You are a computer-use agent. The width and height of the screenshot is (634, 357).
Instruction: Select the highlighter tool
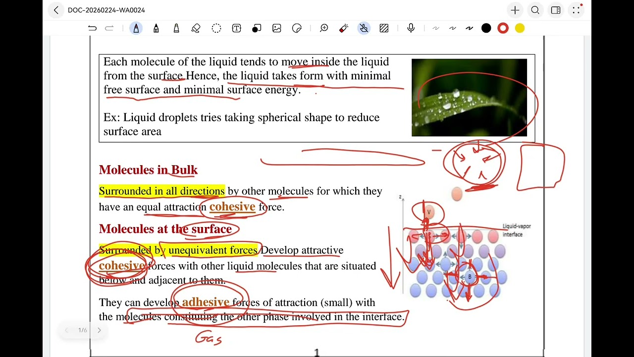pyautogui.click(x=176, y=28)
